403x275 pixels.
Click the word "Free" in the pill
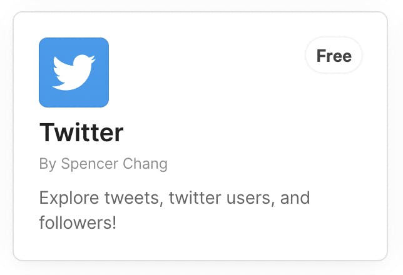click(x=334, y=56)
